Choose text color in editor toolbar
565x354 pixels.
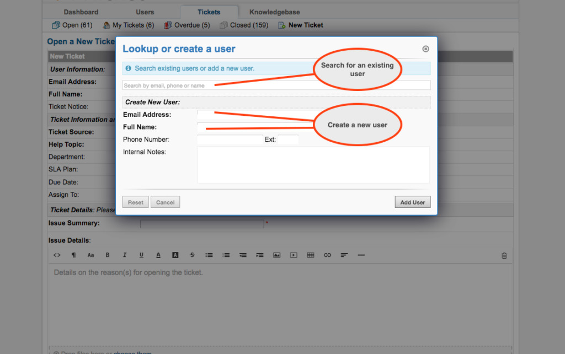pos(158,255)
